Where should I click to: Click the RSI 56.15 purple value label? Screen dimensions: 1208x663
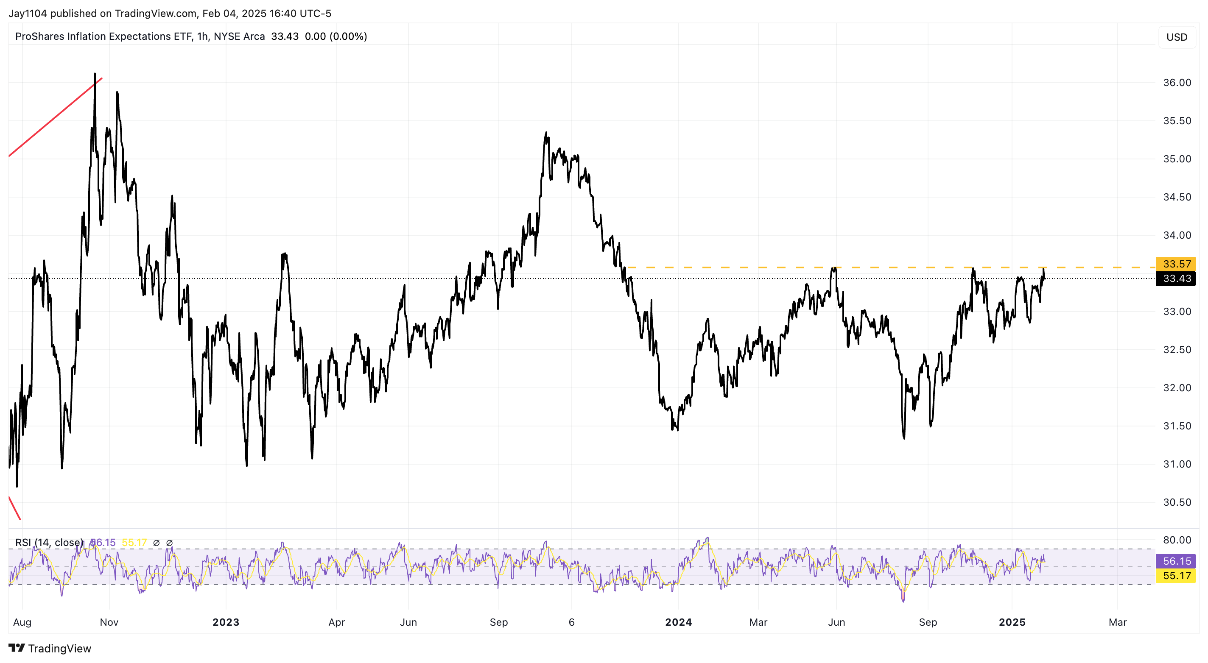click(x=1177, y=561)
